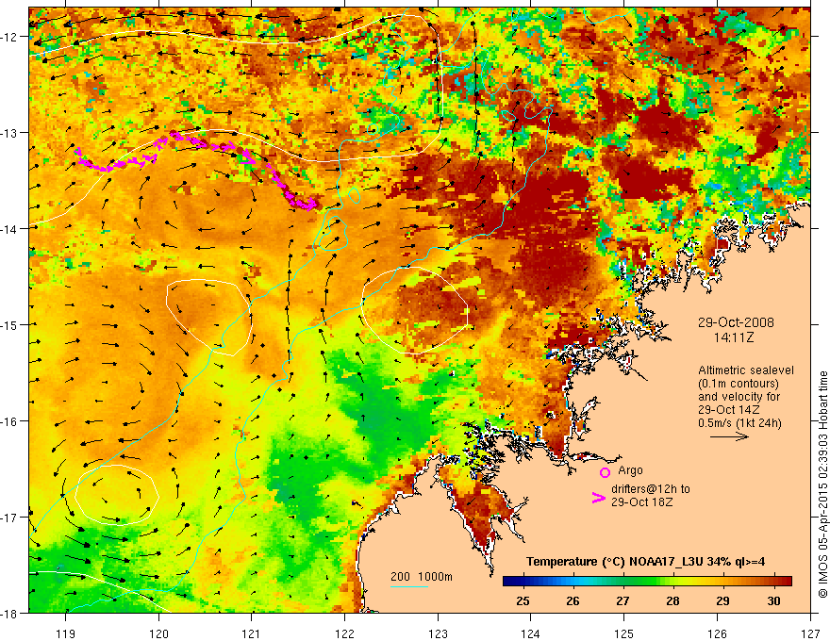Click latitude axis label -18
The width and height of the screenshot is (830, 641).
click(x=10, y=613)
